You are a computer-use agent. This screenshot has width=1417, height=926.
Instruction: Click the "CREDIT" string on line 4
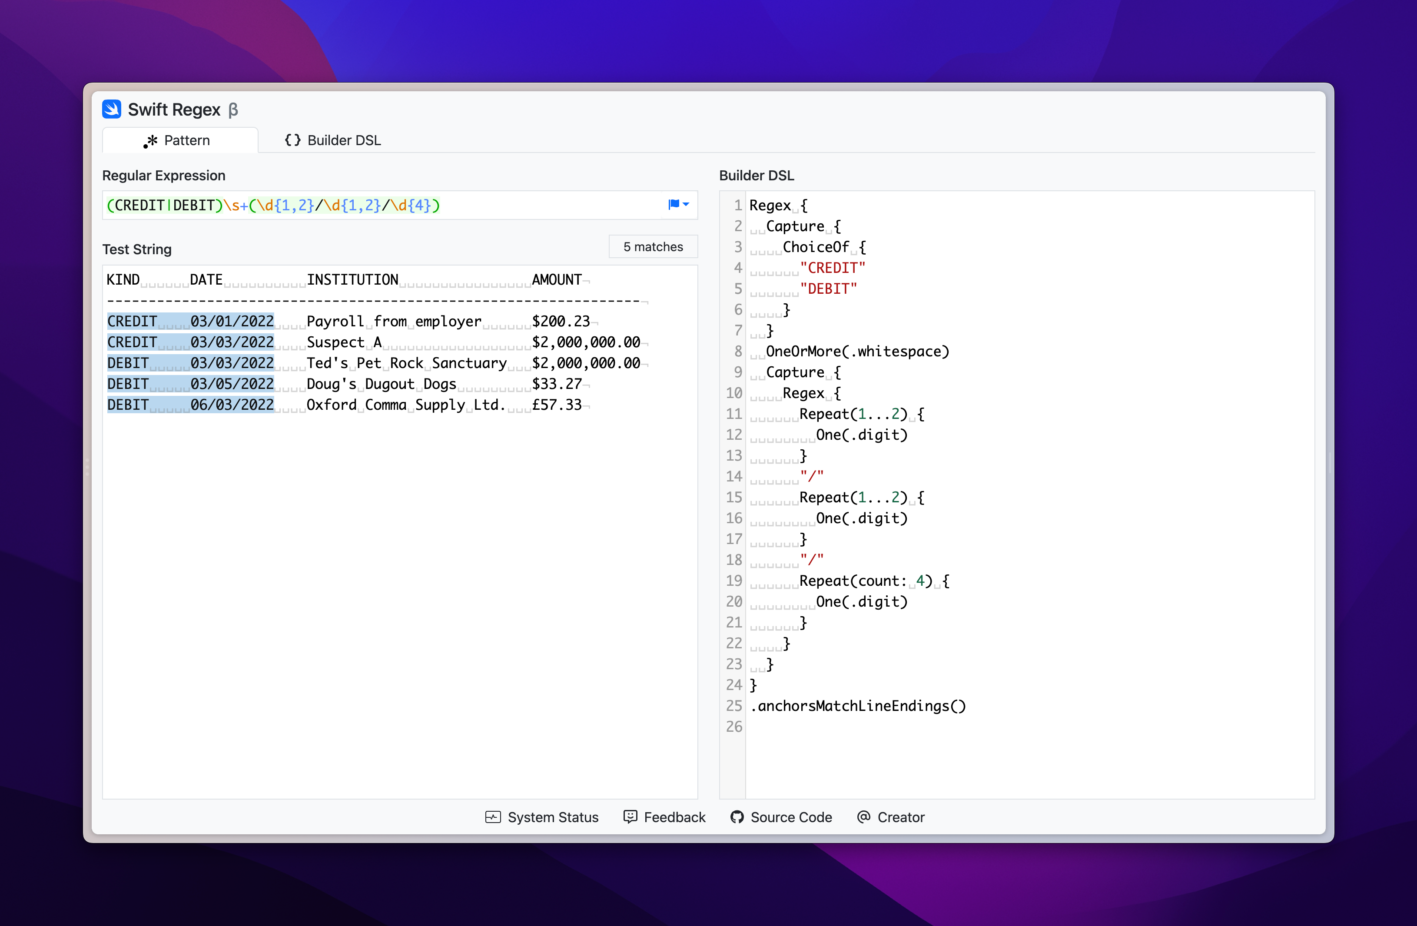point(832,268)
